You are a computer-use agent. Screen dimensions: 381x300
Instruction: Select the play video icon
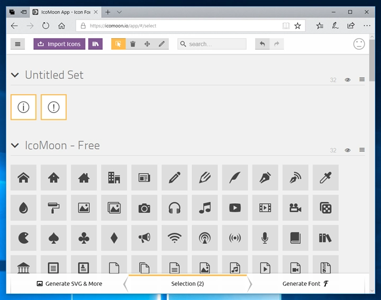point(235,208)
